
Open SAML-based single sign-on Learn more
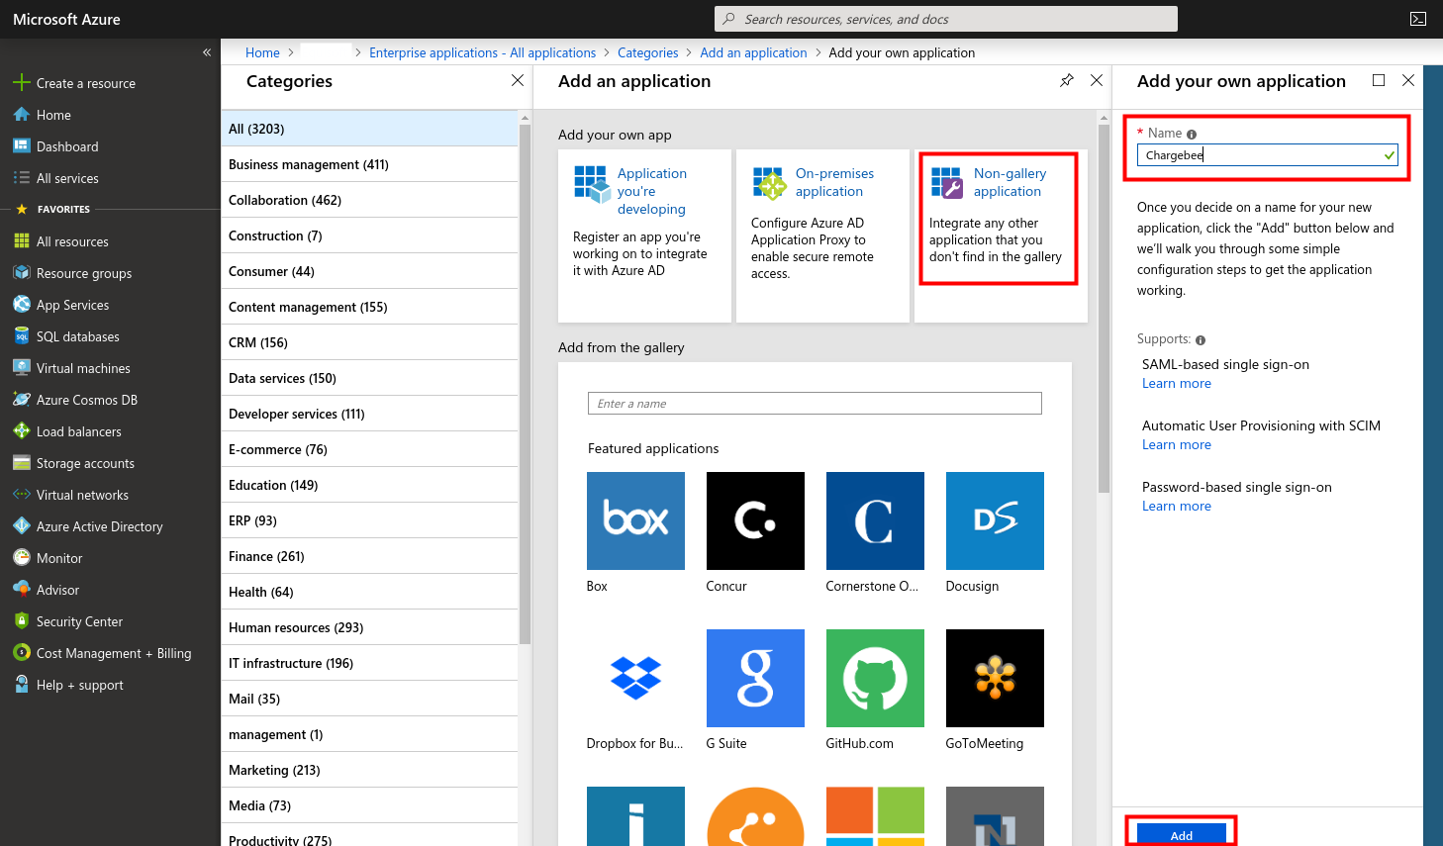(x=1176, y=383)
